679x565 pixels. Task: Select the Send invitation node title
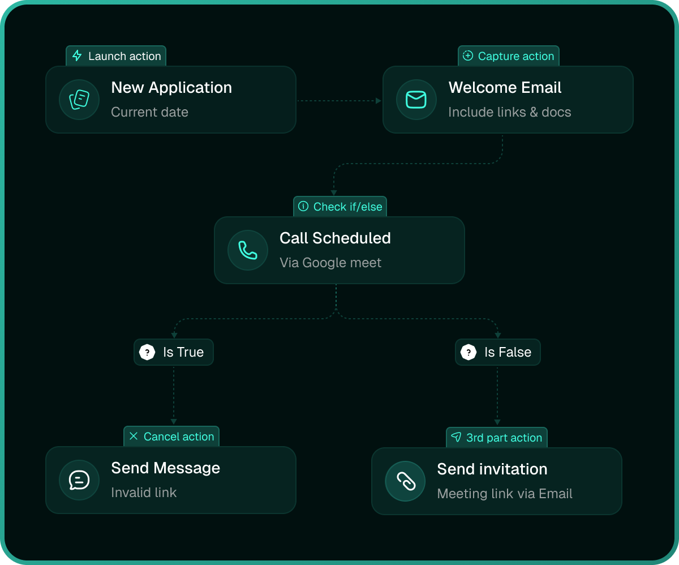[x=492, y=469]
